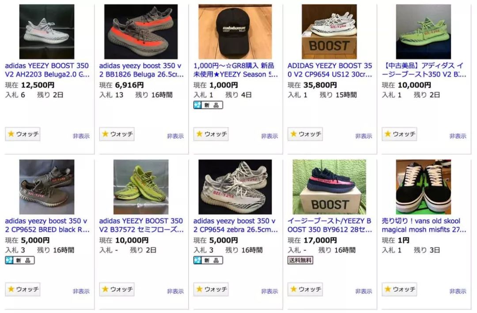The width and height of the screenshot is (477, 313).
Task: Toggle watch star for vans old skool listing
Action: [x=400, y=289]
